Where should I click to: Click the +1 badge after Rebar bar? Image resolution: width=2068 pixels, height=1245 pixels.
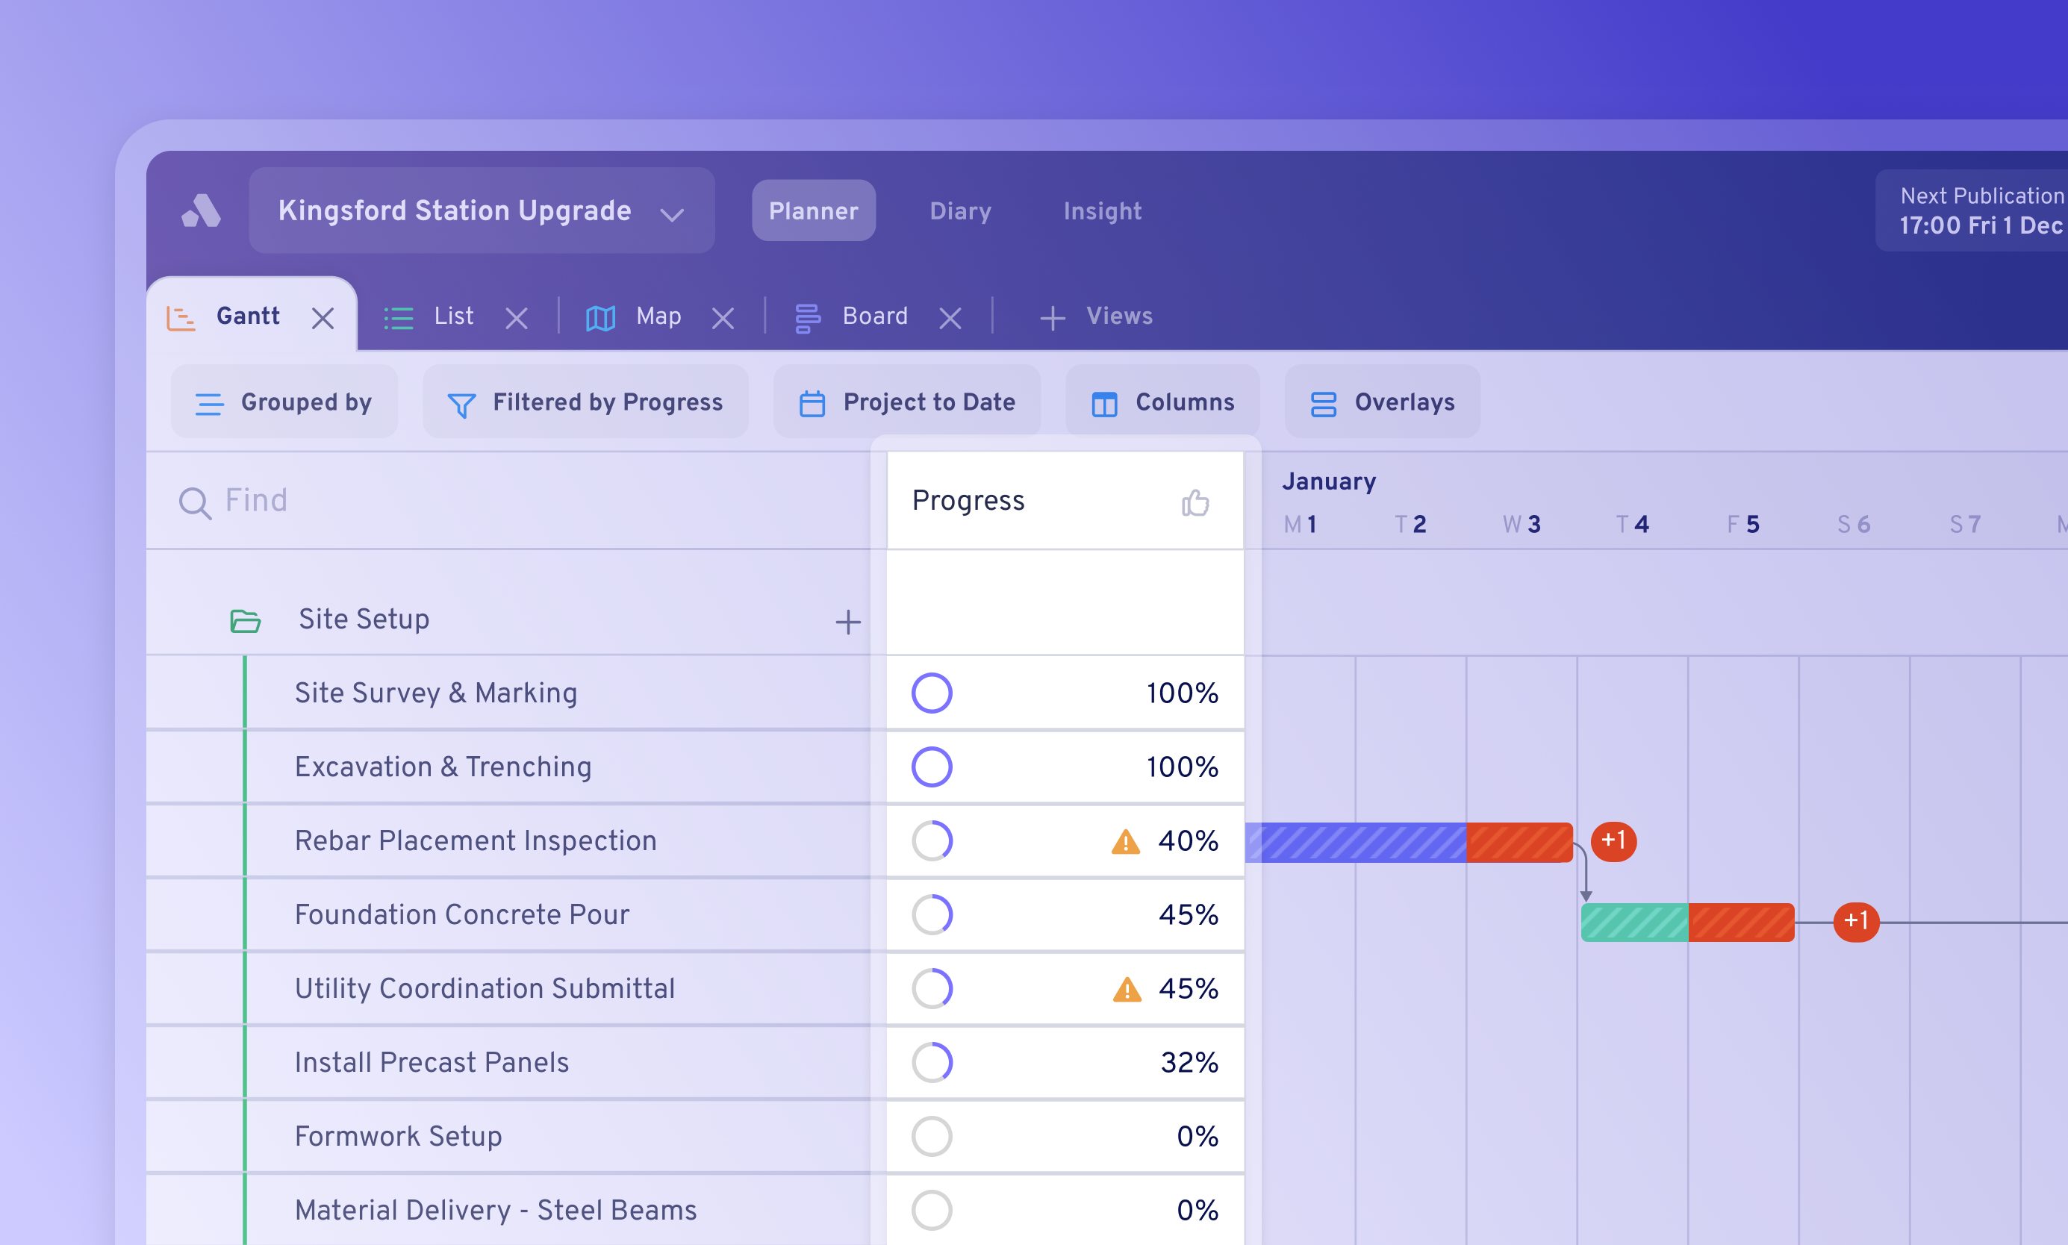[x=1614, y=841]
